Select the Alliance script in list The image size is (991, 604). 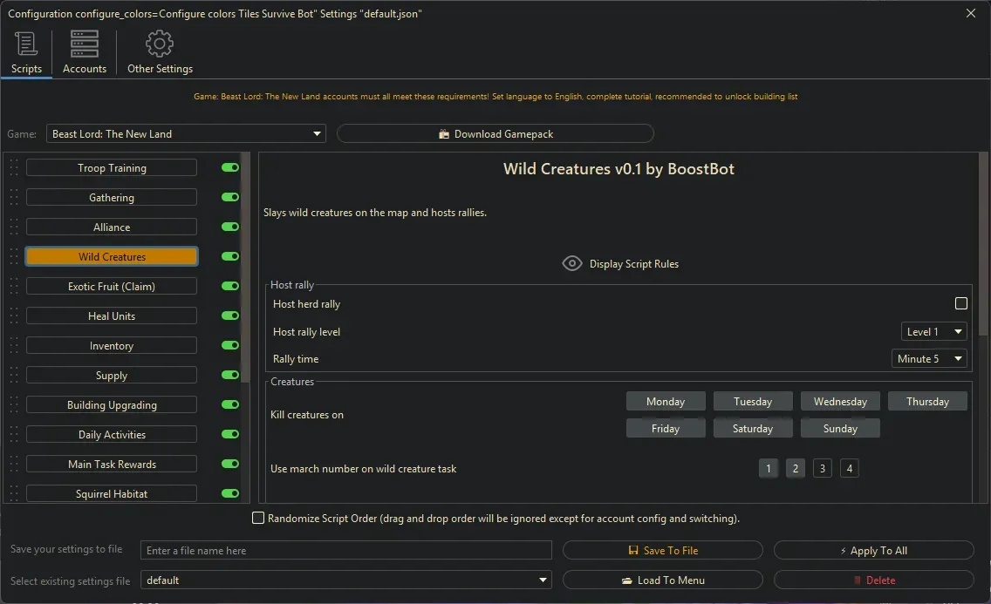112,227
